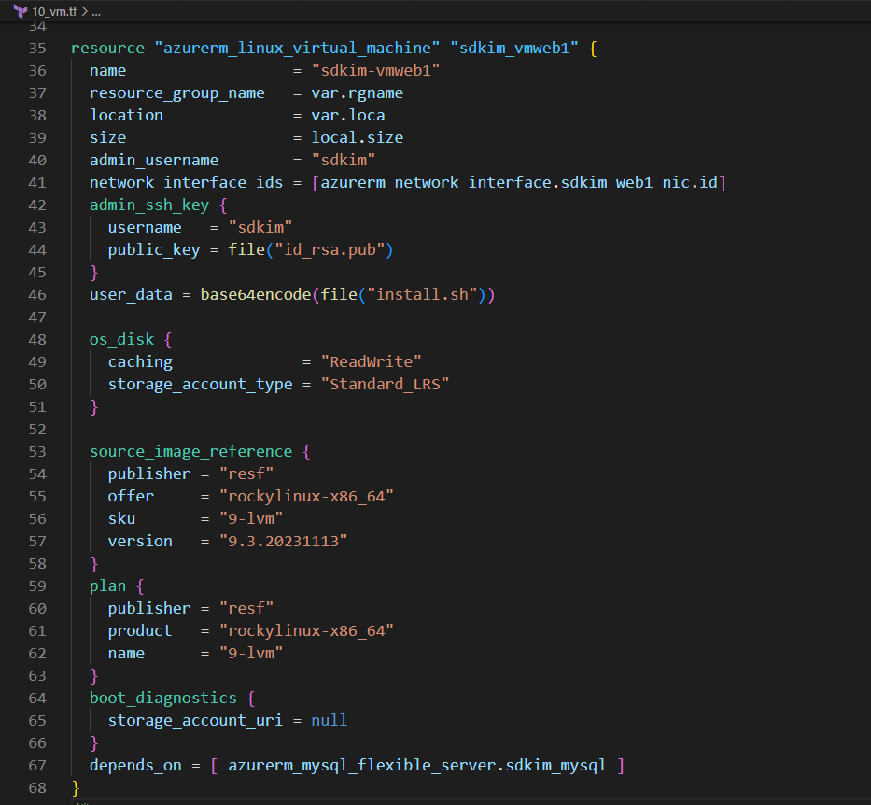
Task: Click product value "rockylinux-x86_64" in plan
Action: point(306,631)
